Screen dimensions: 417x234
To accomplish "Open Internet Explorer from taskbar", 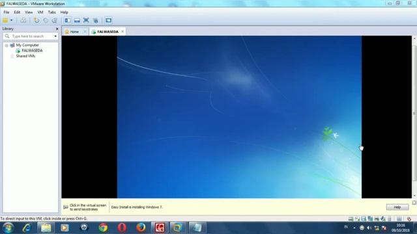I will (27, 227).
